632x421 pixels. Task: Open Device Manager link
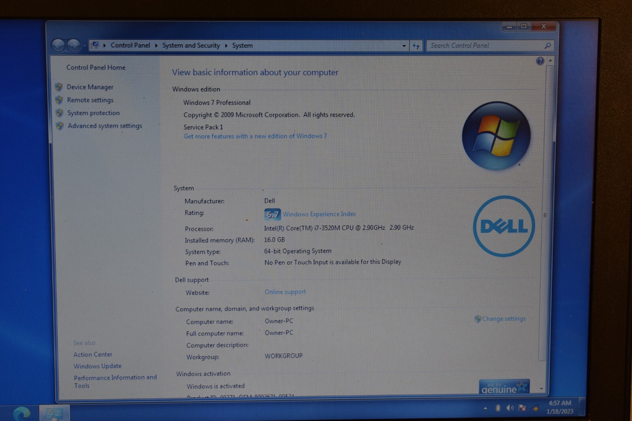coord(90,87)
